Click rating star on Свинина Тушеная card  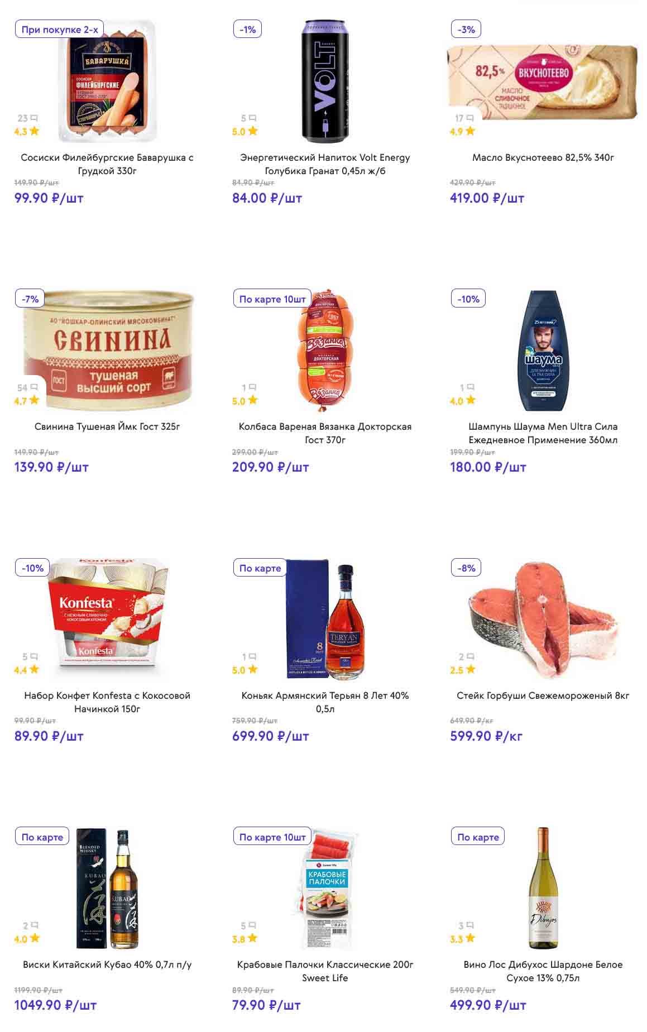coord(35,400)
